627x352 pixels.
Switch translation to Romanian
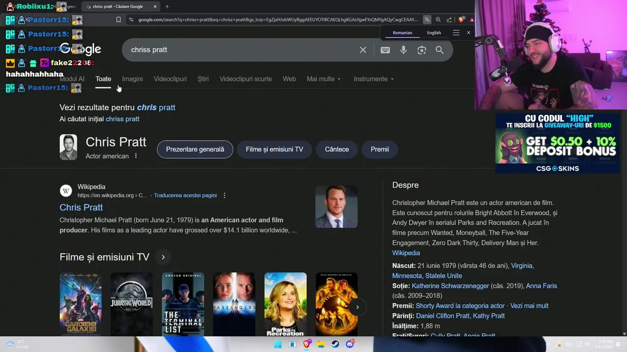tap(402, 33)
